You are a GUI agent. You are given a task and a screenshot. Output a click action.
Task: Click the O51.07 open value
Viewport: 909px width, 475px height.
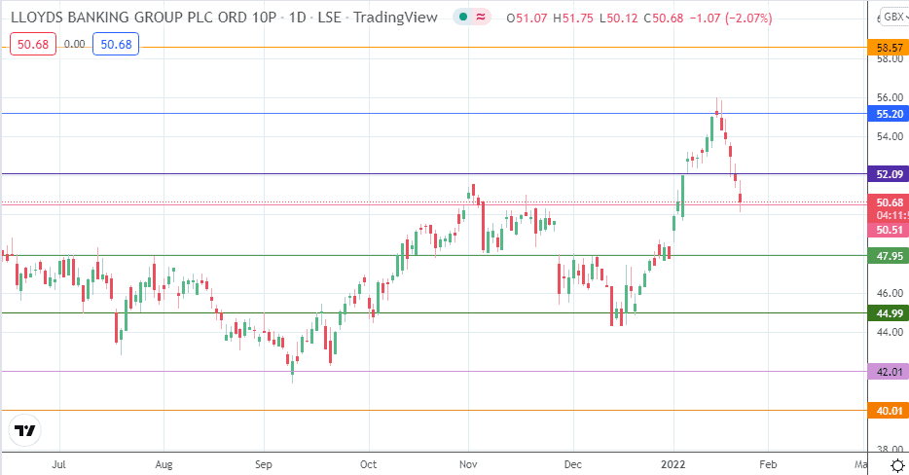pos(527,18)
